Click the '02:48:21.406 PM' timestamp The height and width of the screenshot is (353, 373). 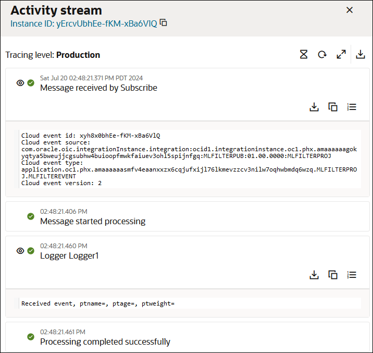pos(64,211)
